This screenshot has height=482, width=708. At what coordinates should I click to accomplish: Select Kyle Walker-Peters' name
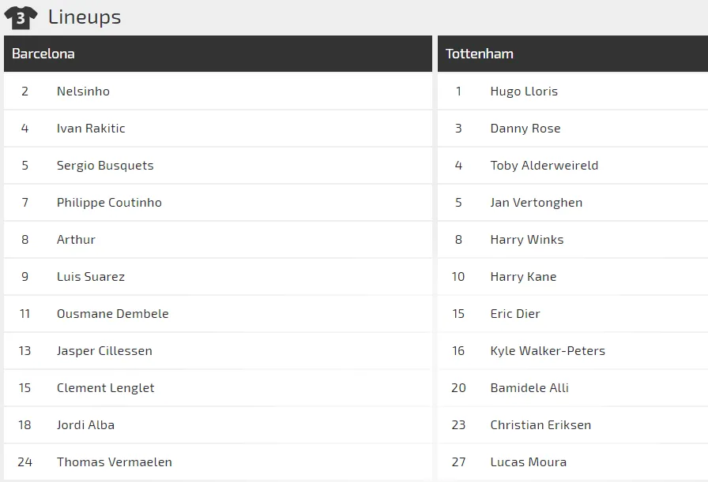548,351
